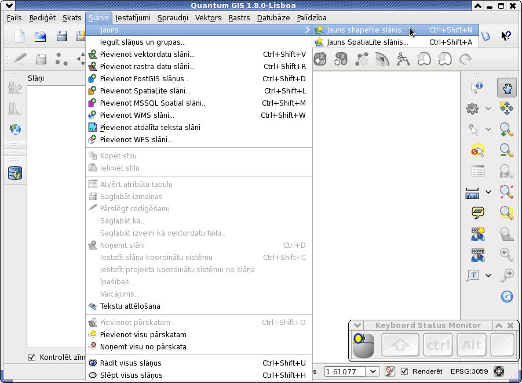522x383 pixels.
Task: Click the Zoom to Native Resolution magnifier icon
Action: (x=506, y=171)
